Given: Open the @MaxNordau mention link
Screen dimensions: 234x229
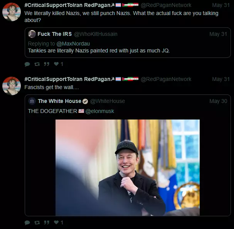Looking at the screenshot, I should pos(73,44).
